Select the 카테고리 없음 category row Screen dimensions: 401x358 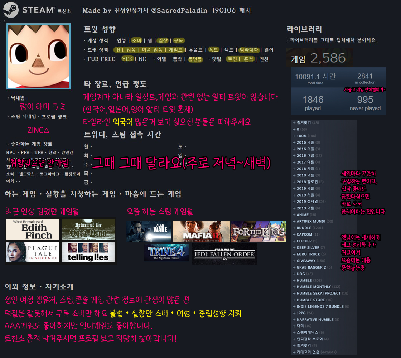tap(315, 352)
